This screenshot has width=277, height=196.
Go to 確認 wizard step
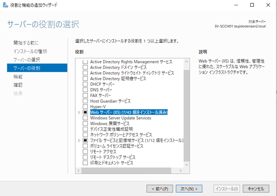point(18,85)
